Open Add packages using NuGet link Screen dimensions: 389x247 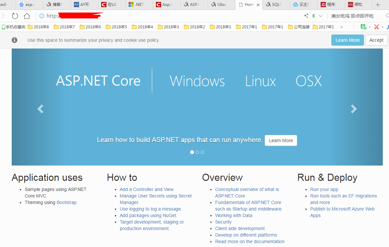148,215
